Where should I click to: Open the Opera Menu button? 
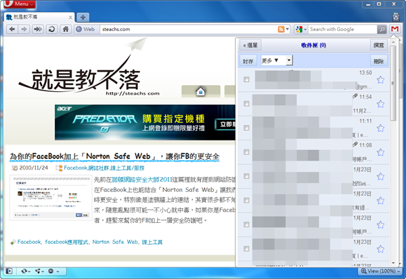click(20, 4)
